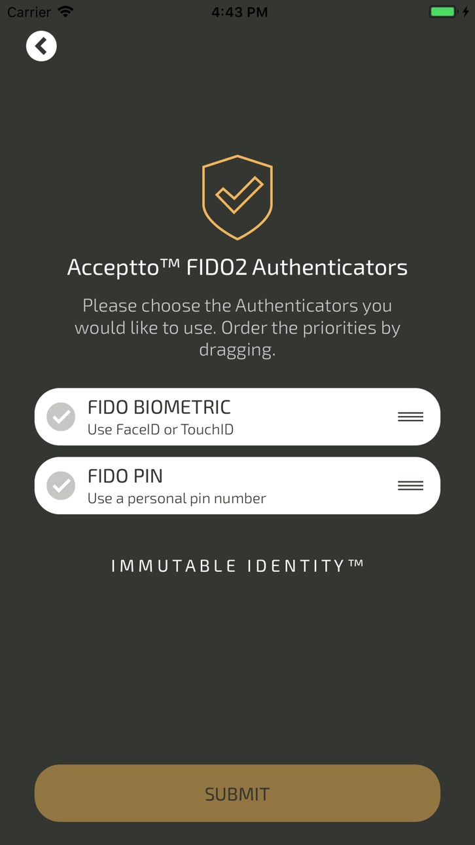Tap the instructions paragraph about ordering priorities
The width and height of the screenshot is (475, 845).
pos(237,328)
